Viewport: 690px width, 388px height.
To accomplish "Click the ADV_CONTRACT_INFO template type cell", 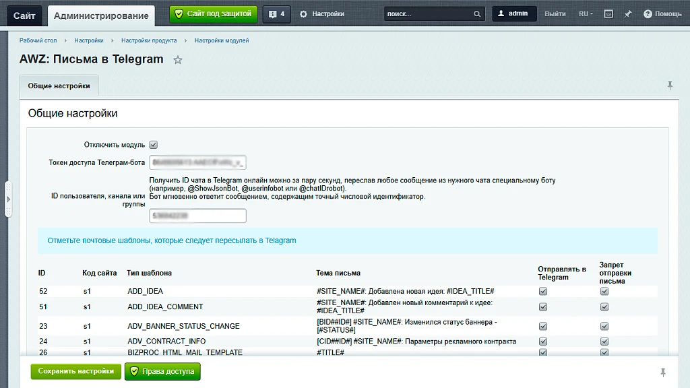I will (166, 342).
